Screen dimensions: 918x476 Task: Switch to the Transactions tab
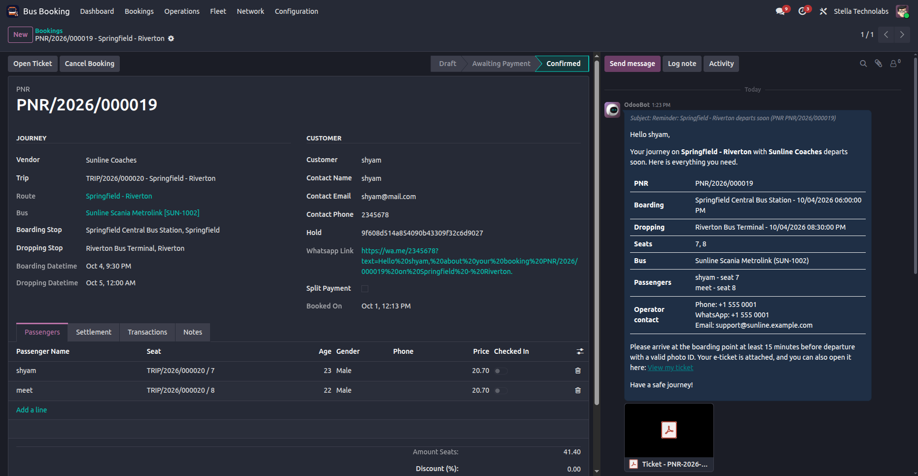pos(147,332)
